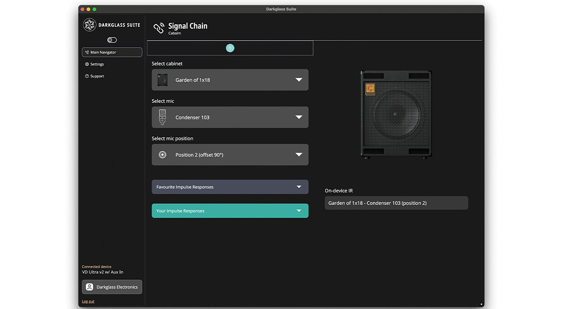562x309 pixels.
Task: Click the Connected device label
Action: pyautogui.click(x=96, y=267)
